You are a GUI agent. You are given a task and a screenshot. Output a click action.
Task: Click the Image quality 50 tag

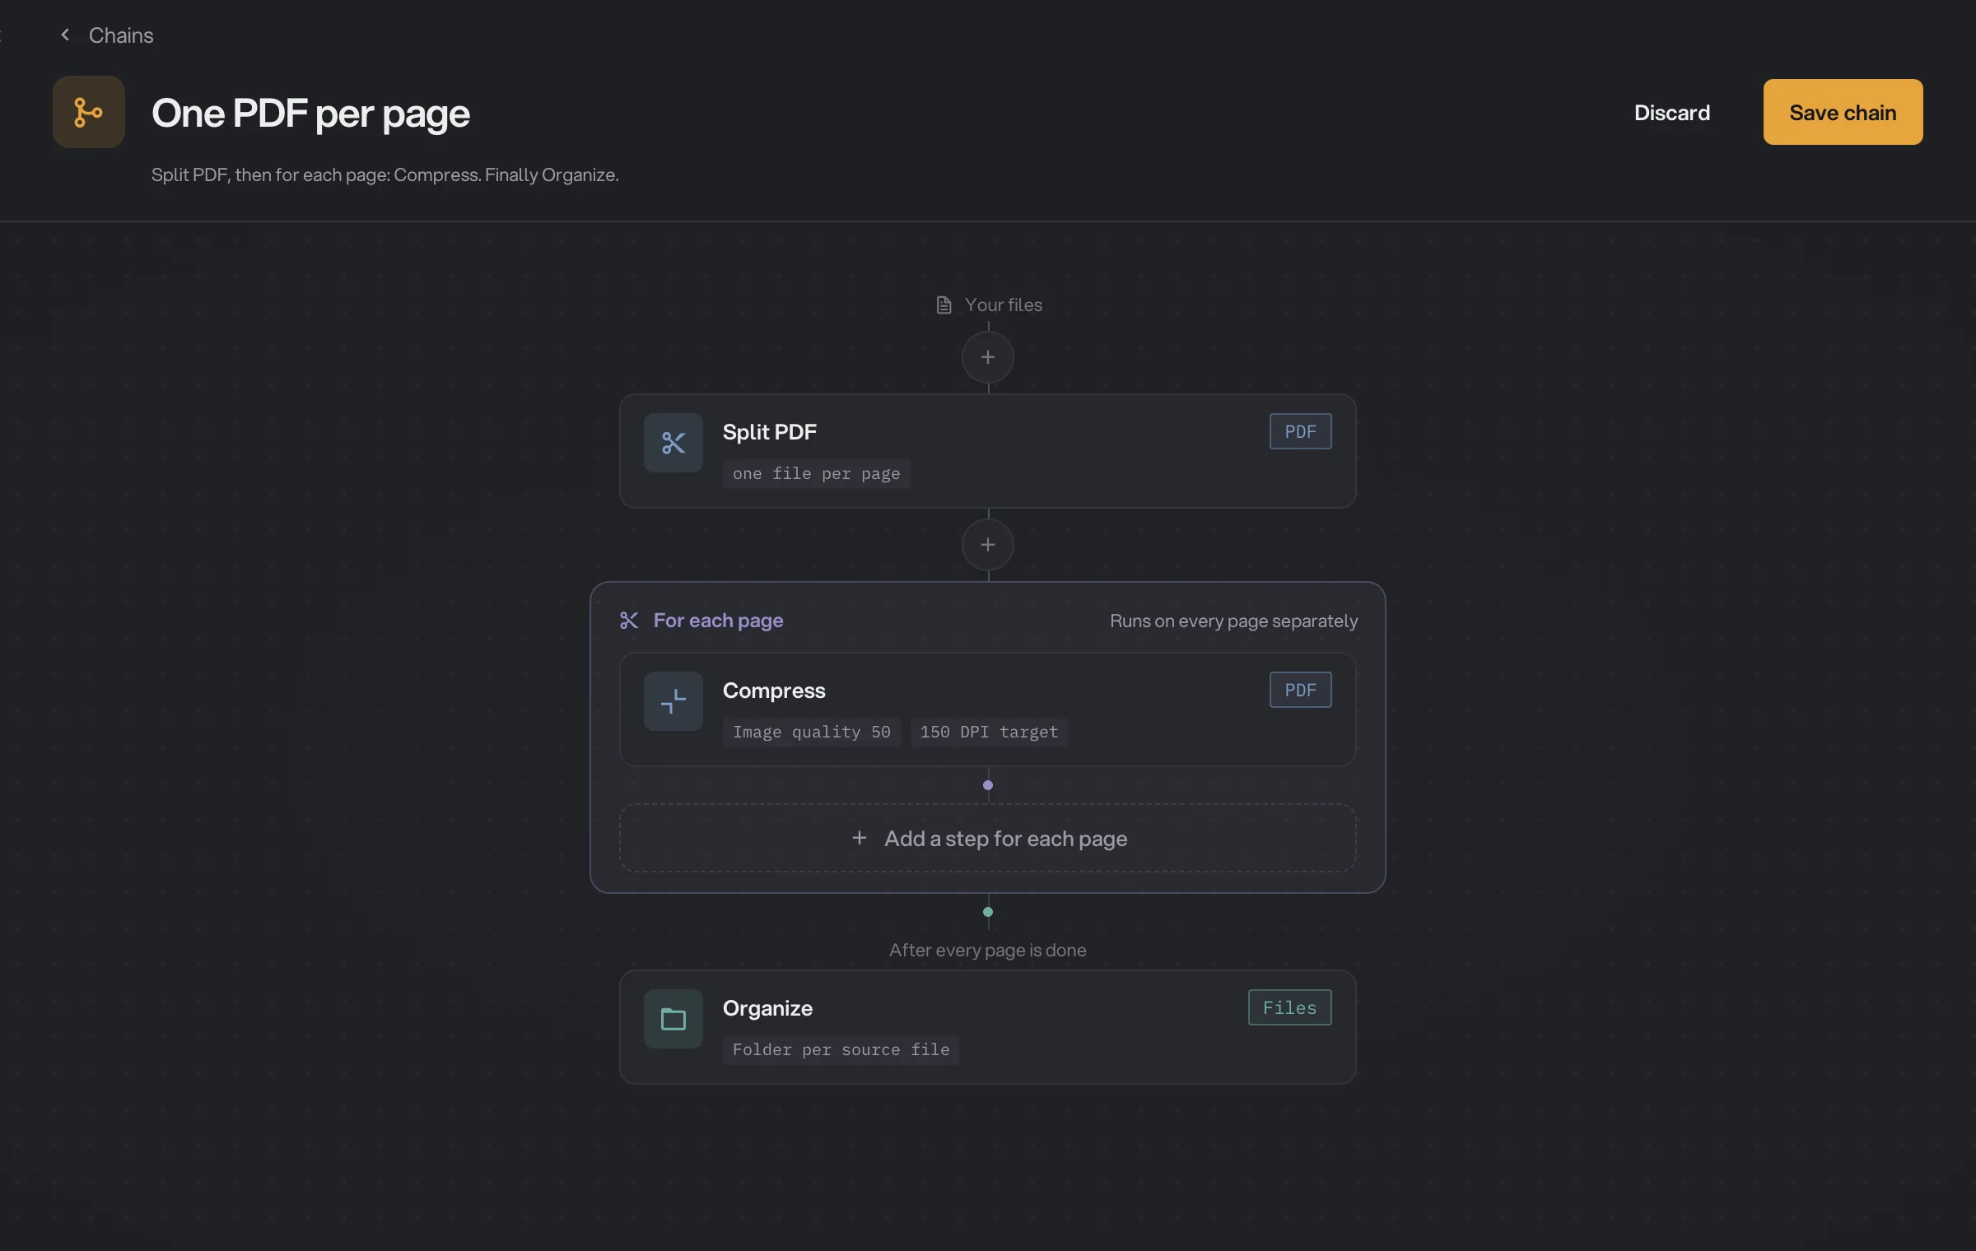click(812, 732)
